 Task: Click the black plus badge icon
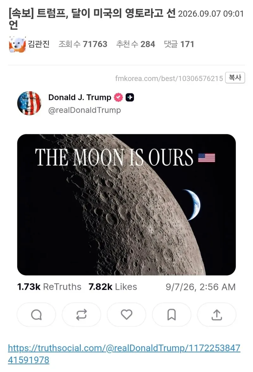(x=130, y=97)
